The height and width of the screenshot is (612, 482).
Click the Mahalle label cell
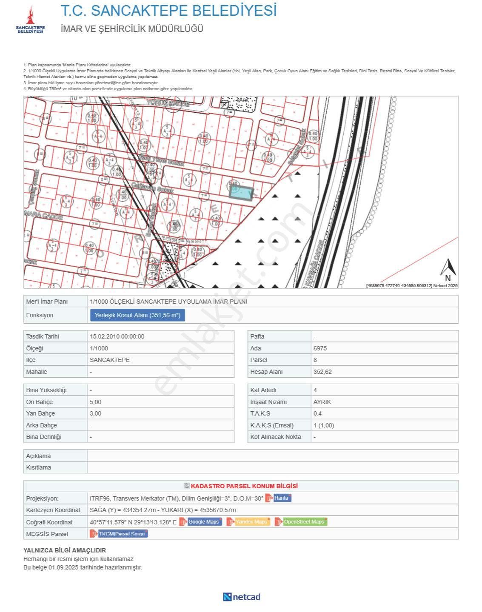point(55,372)
